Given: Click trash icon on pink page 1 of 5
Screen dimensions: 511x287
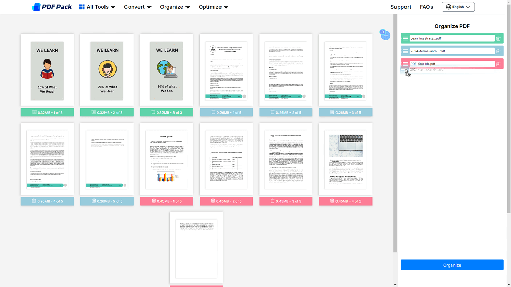Looking at the screenshot, I should [153, 201].
